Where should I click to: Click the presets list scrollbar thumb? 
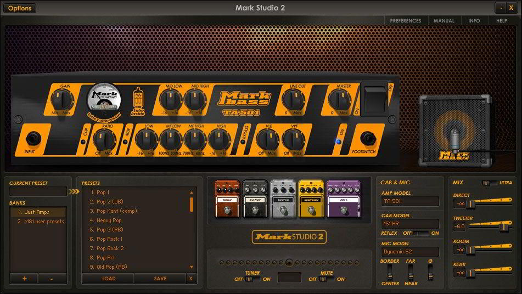(x=192, y=205)
